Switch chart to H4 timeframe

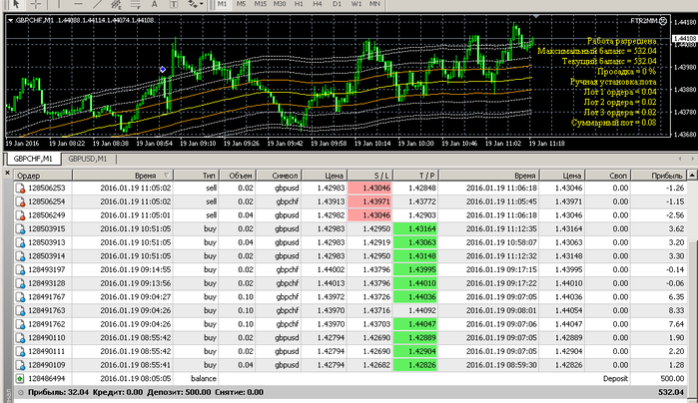pos(318,4)
